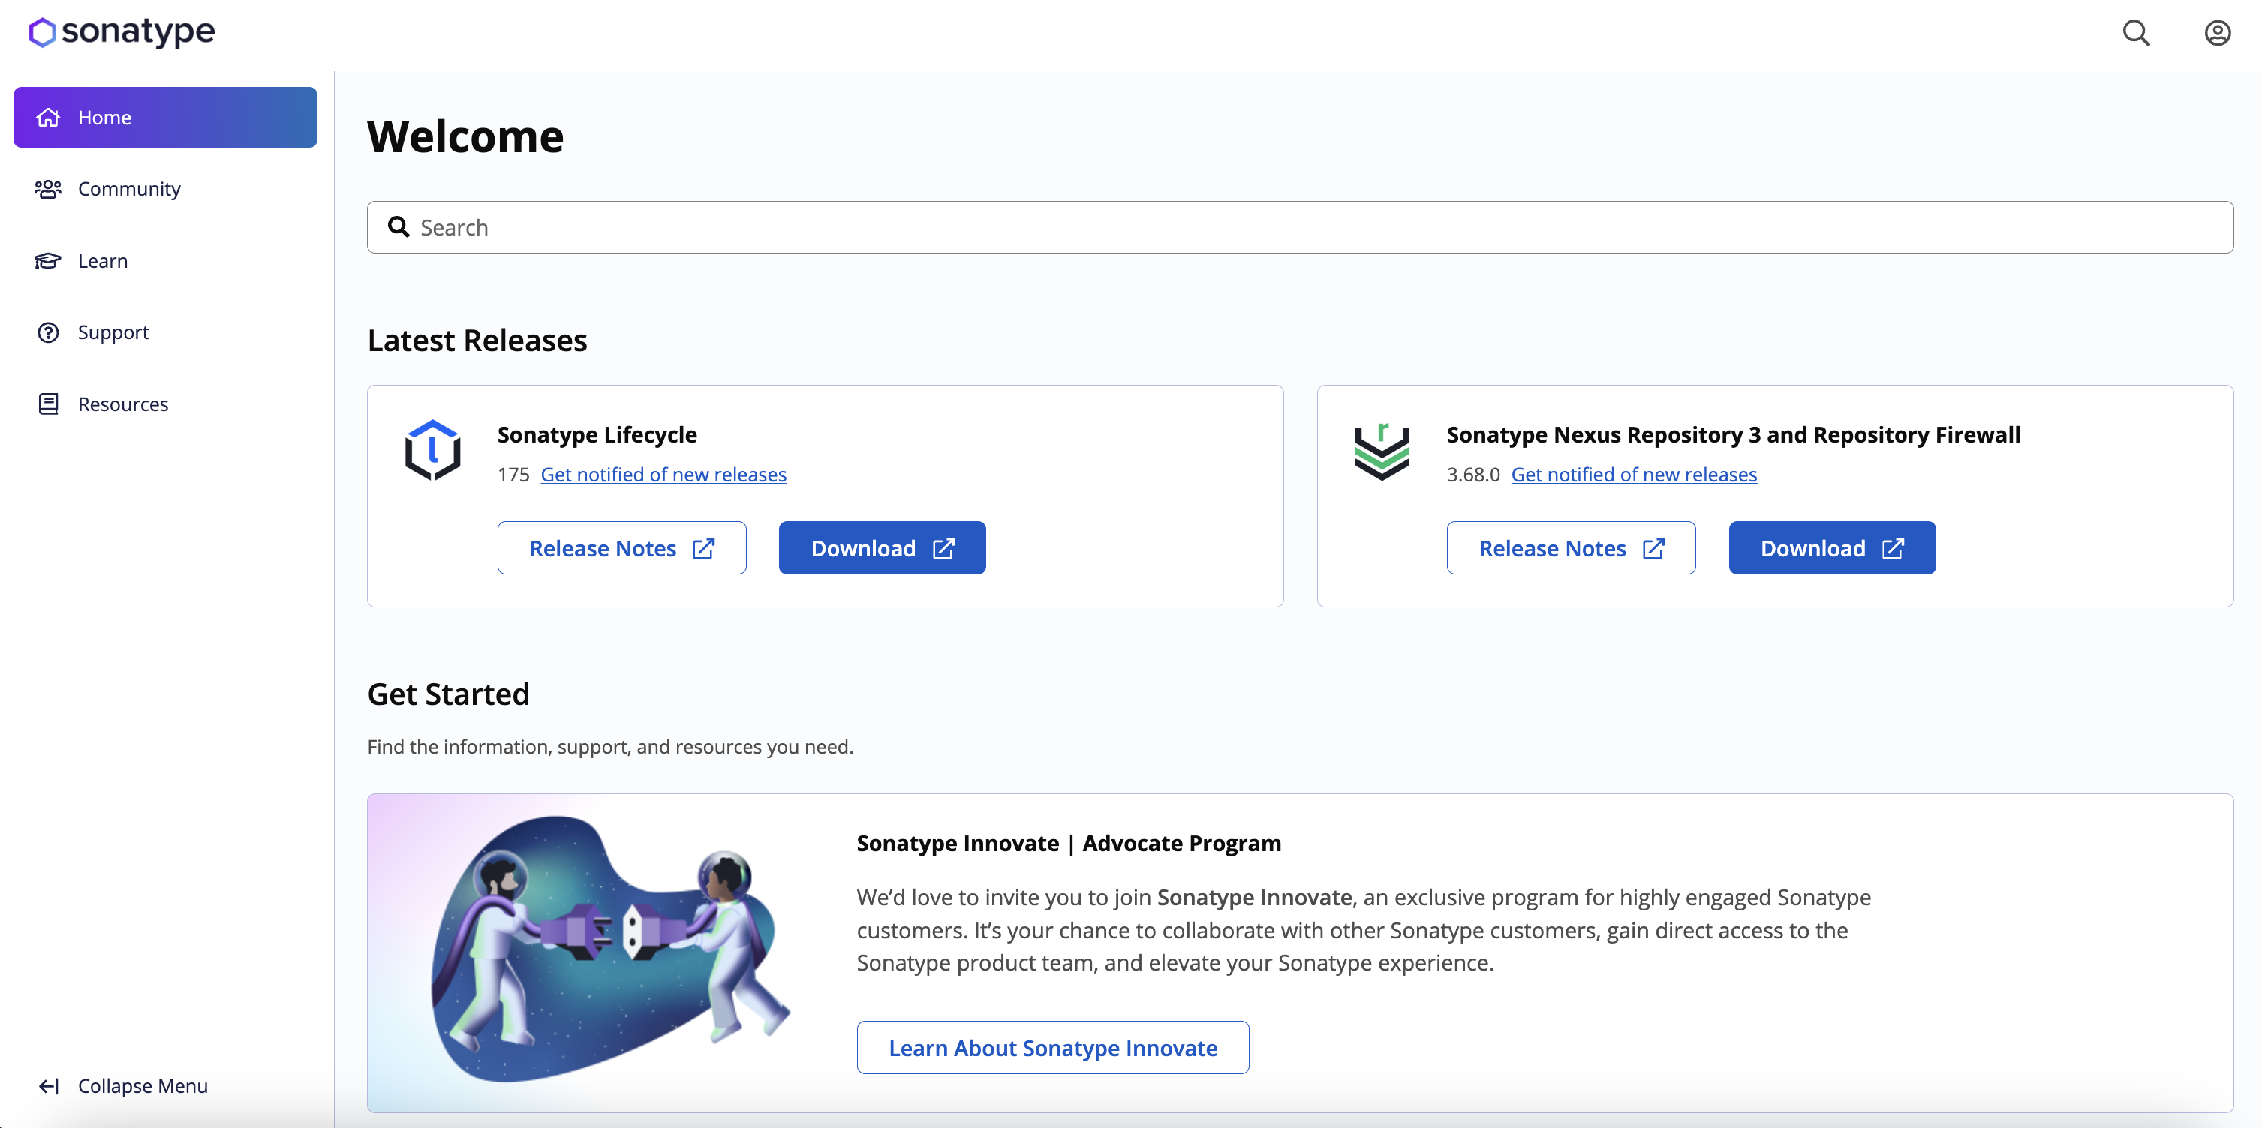Image resolution: width=2262 pixels, height=1128 pixels.
Task: Open the Learn About Sonatype Innovate link
Action: pos(1051,1047)
